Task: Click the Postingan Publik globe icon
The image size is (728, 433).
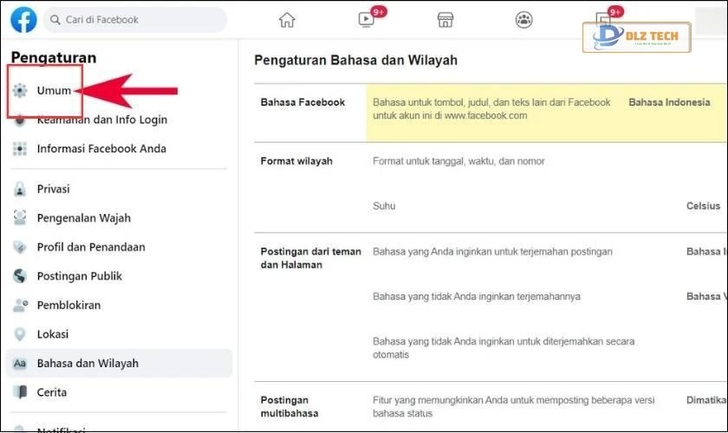Action: pyautogui.click(x=21, y=276)
